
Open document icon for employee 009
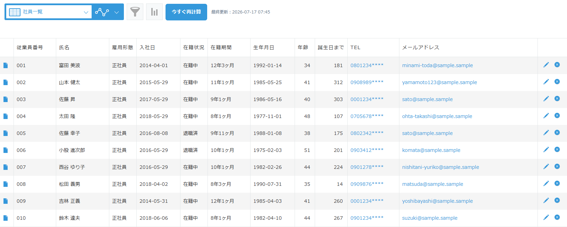[6, 201]
